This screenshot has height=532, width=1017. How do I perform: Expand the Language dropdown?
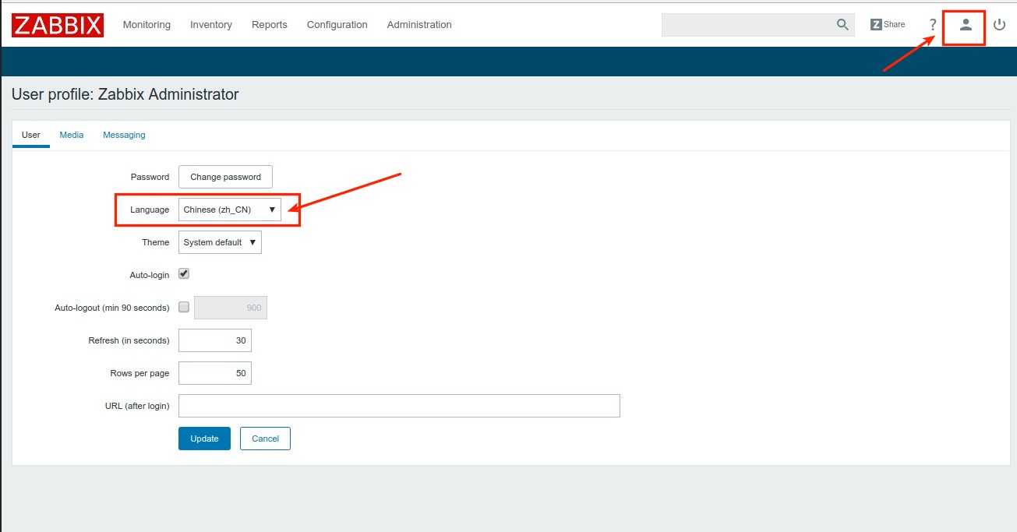229,210
